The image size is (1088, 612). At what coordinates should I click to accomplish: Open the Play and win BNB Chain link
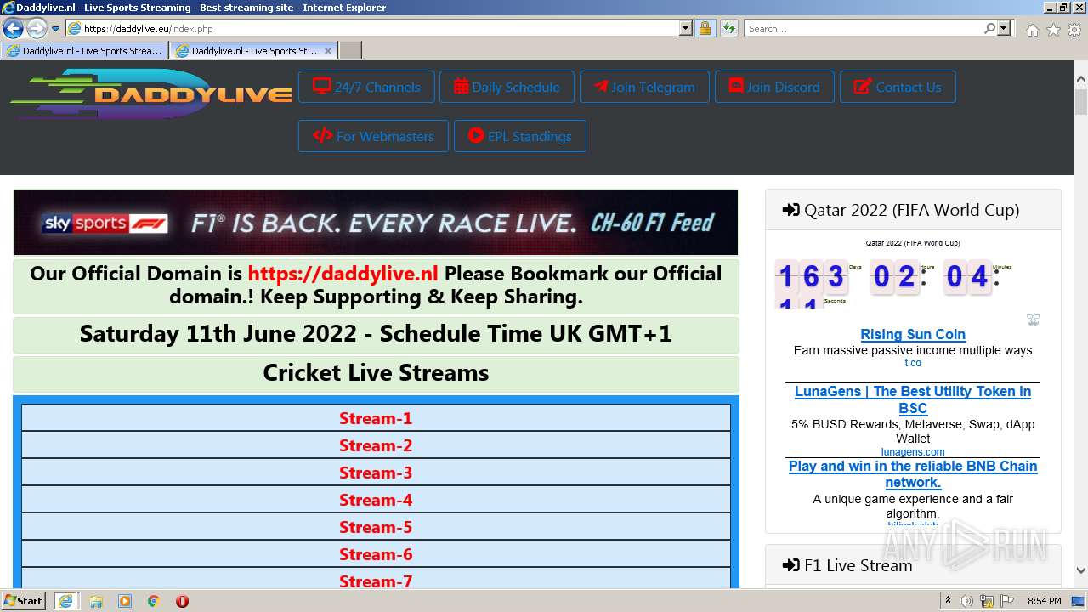pos(913,474)
